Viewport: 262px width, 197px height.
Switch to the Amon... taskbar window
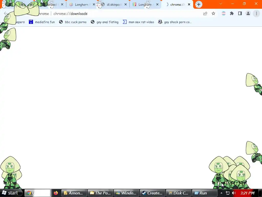click(x=74, y=193)
